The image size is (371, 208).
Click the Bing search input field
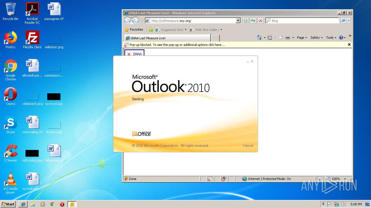(302, 21)
